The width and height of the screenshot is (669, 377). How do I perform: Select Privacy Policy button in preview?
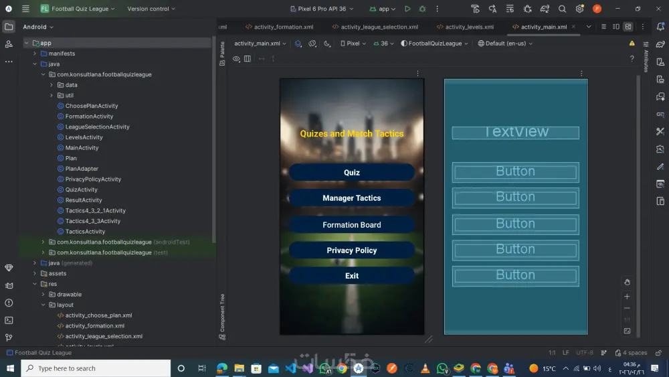pyautogui.click(x=352, y=250)
